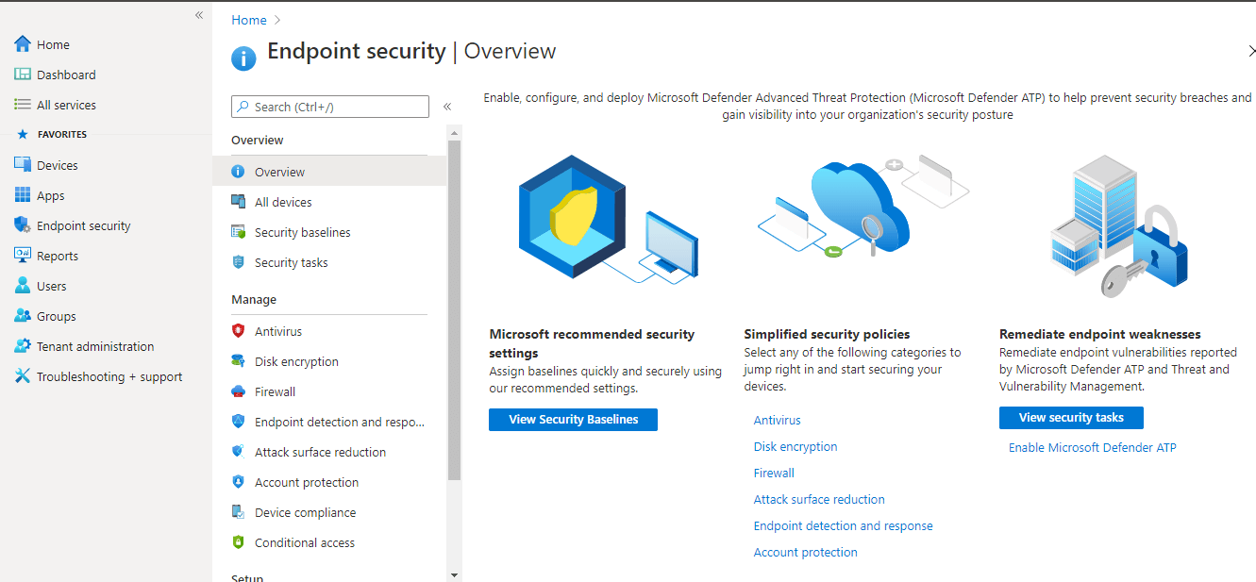Click the blade menu scrollbar down arrow

(x=454, y=574)
